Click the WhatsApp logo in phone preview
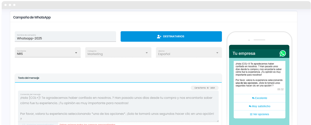 coord(283,53)
